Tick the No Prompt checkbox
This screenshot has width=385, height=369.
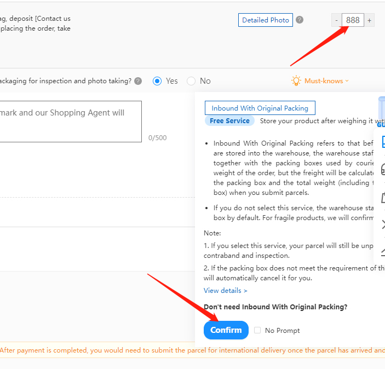[x=257, y=330]
